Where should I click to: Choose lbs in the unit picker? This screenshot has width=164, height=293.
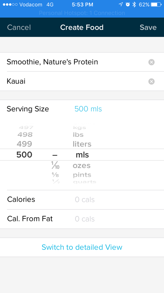click(x=78, y=135)
